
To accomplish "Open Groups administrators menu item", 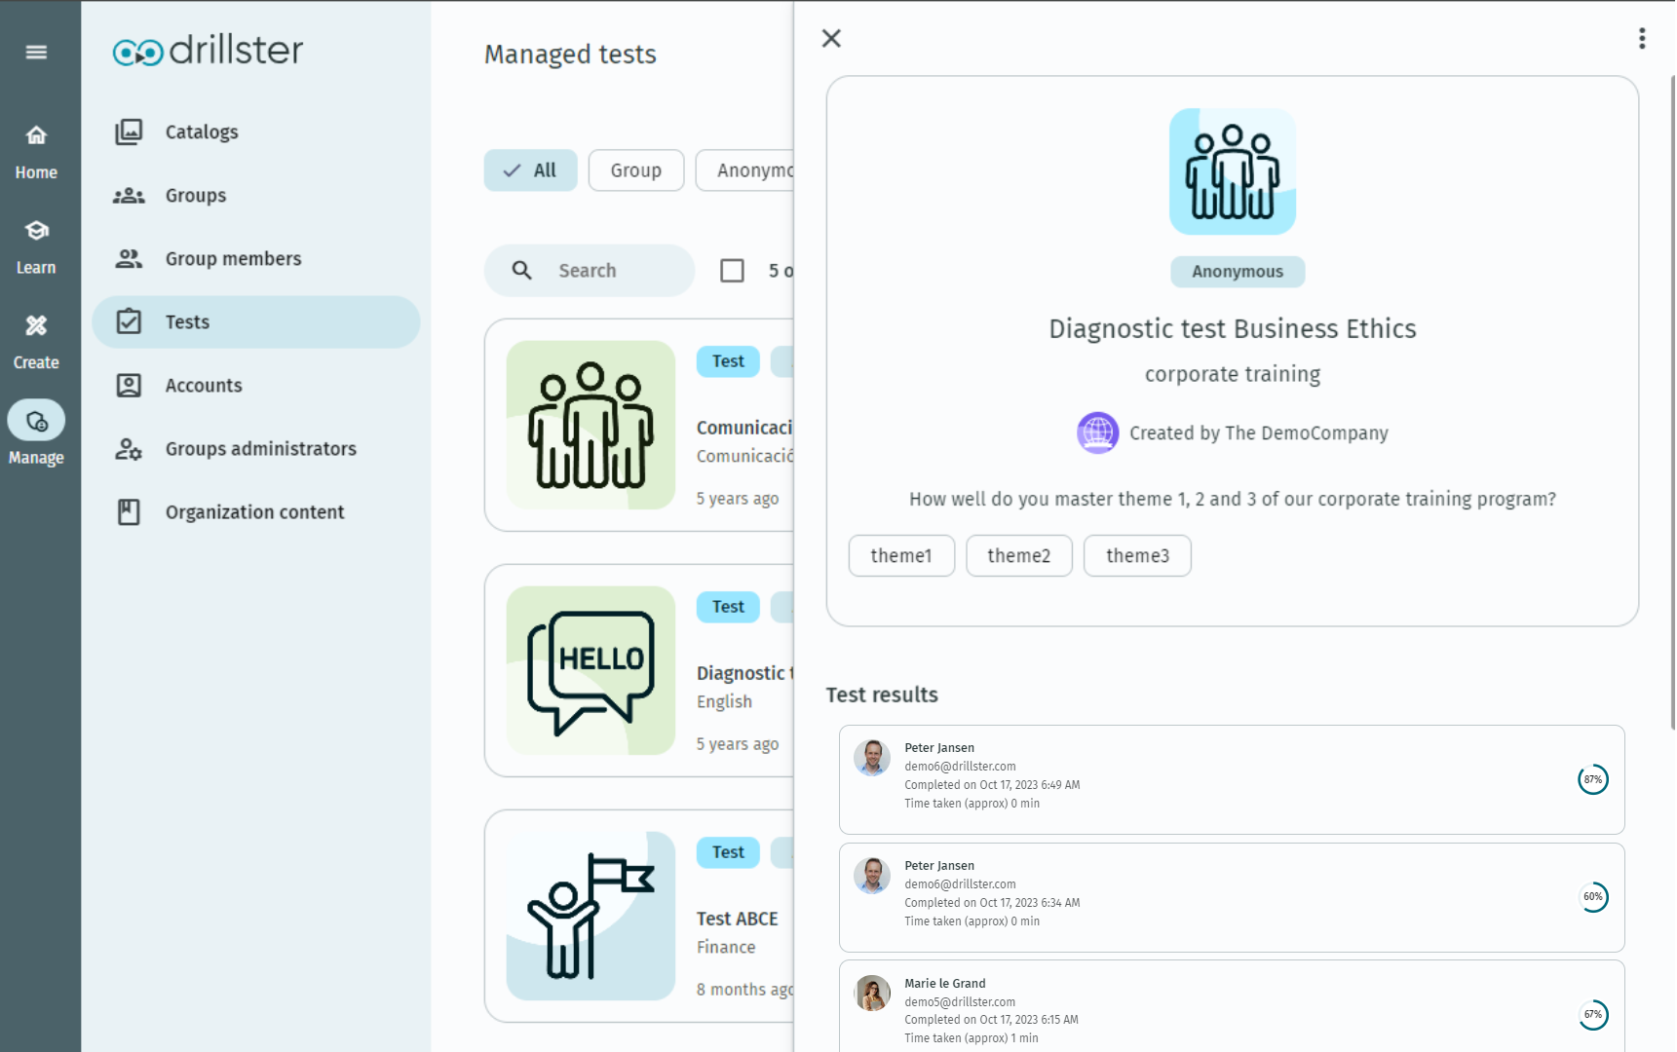I will point(255,448).
